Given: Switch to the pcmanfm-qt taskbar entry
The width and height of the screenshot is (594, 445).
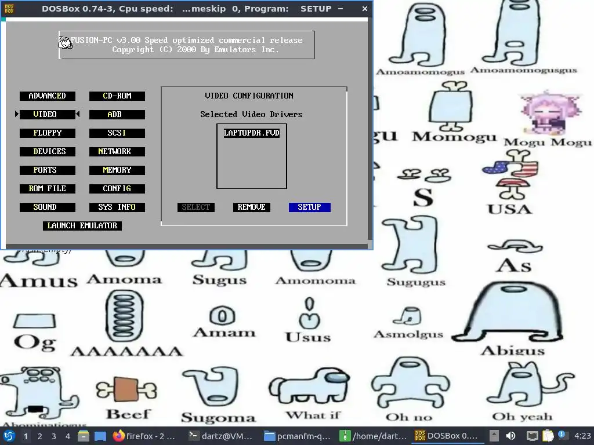Looking at the screenshot, I should (298, 436).
